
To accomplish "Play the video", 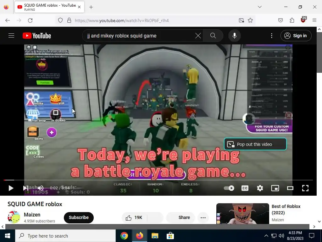I will (11, 188).
